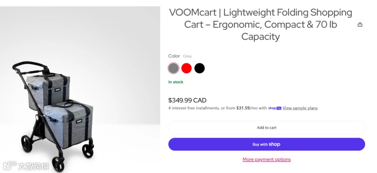The height and width of the screenshot is (173, 377).
Task: Click the watermark logo on the image
Action: click(26, 165)
